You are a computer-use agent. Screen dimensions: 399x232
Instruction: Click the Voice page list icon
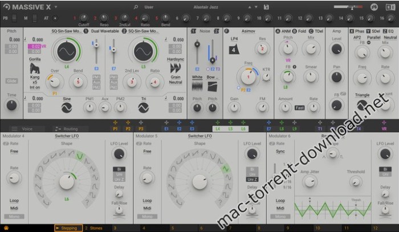tap(14, 129)
